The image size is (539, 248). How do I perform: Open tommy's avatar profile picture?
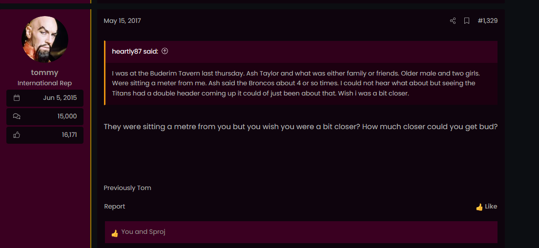click(45, 39)
